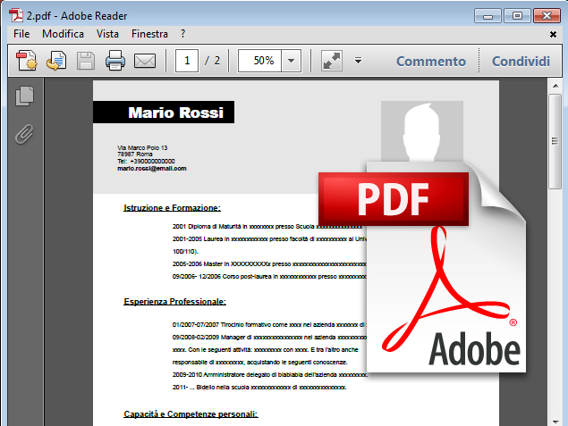Open the question mark help menu

click(183, 34)
